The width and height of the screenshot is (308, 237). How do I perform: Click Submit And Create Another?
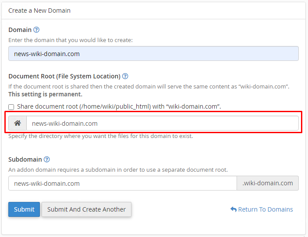point(86,209)
